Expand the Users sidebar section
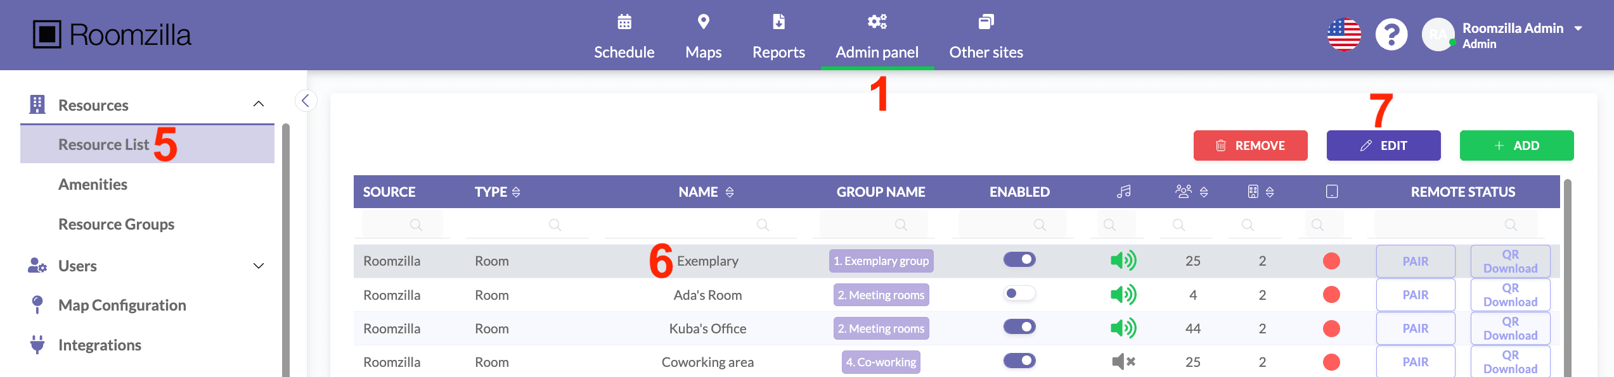 coord(259,266)
